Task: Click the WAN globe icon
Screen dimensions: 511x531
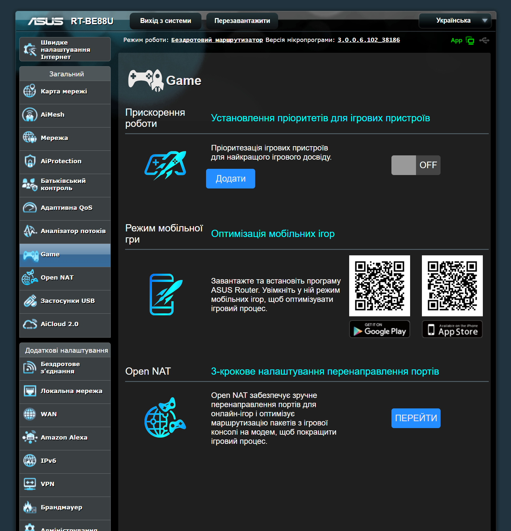Action: (30, 414)
